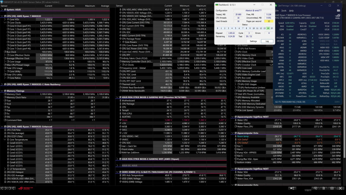
Task: Collapse the Memory Timings group
Action: click(2, 91)
